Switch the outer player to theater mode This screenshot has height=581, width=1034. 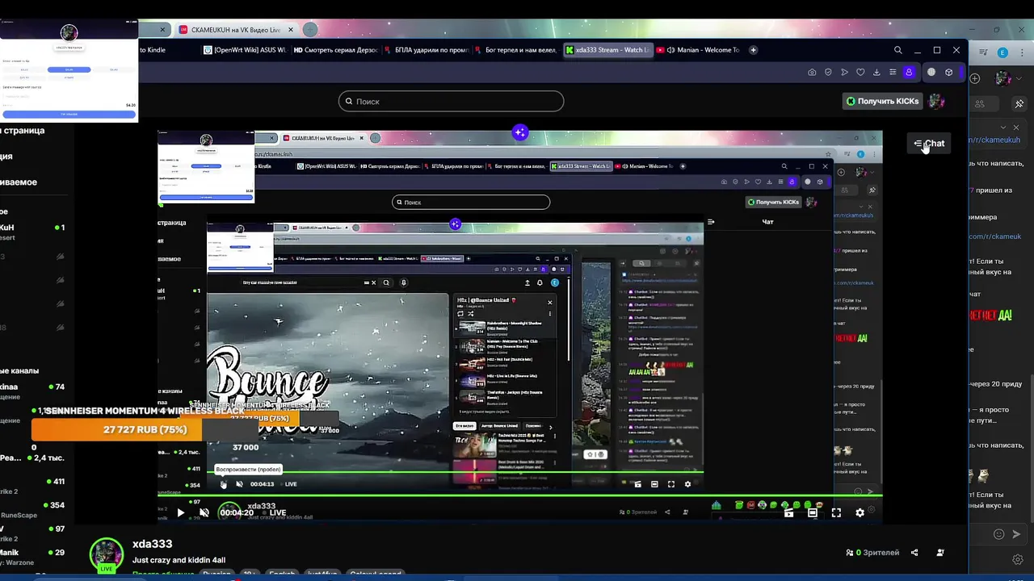pos(813,512)
